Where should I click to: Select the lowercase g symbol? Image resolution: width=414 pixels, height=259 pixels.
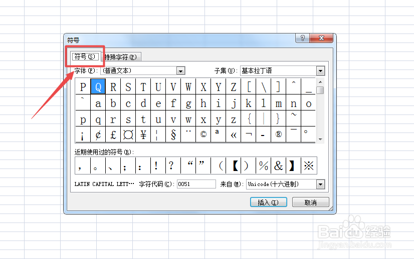(x=188, y=102)
